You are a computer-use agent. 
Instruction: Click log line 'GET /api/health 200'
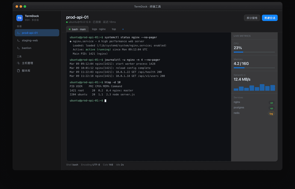116,72
